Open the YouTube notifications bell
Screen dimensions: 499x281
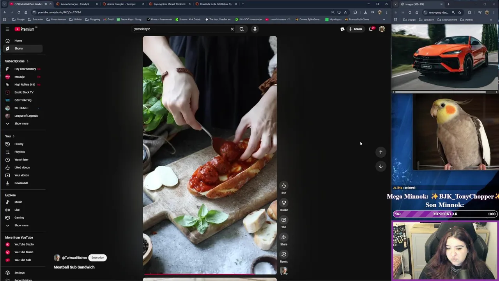371,29
